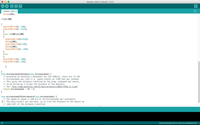Click the else if(100<cm<200) statement
Screen dimensions: 200x125
tap(13, 34)
